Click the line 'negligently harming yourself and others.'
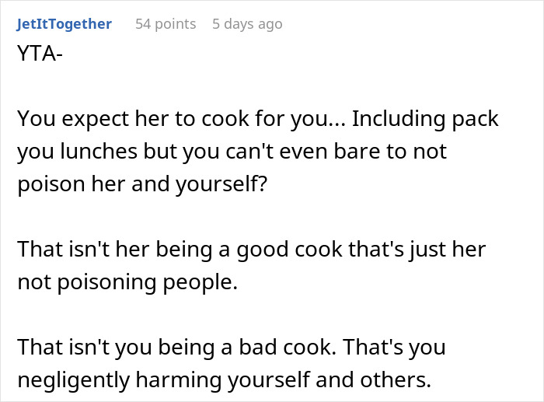This screenshot has height=402, width=544. point(224,379)
